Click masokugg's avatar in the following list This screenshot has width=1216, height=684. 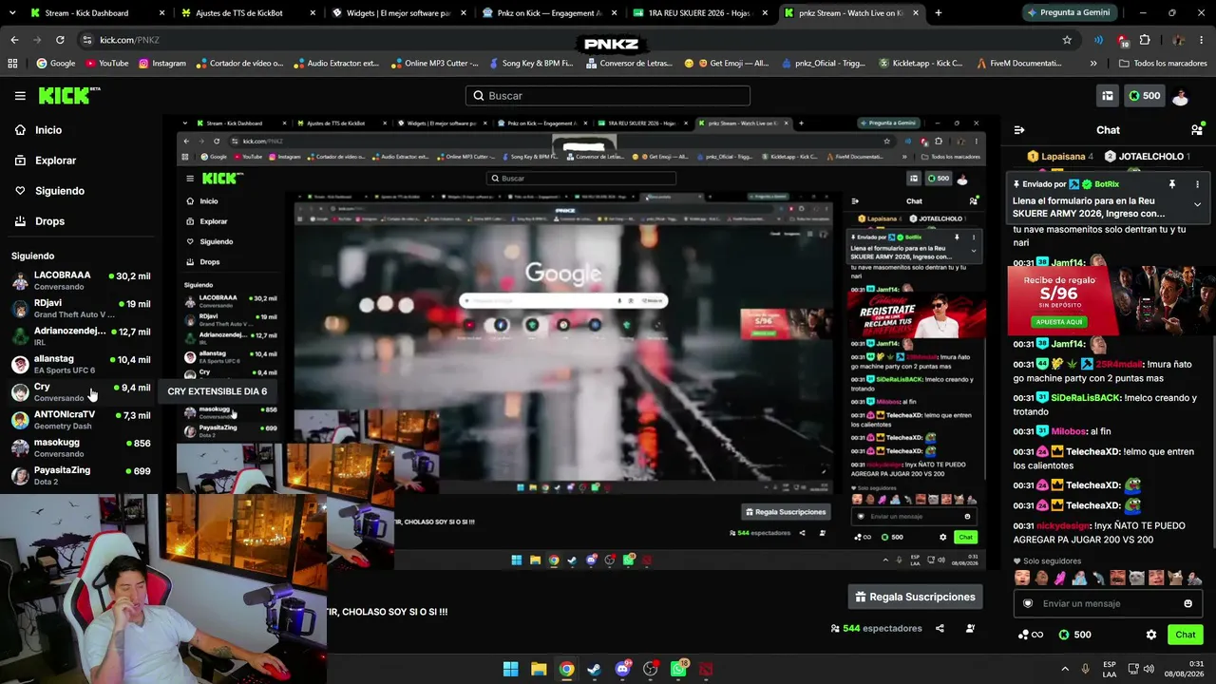[20, 447]
